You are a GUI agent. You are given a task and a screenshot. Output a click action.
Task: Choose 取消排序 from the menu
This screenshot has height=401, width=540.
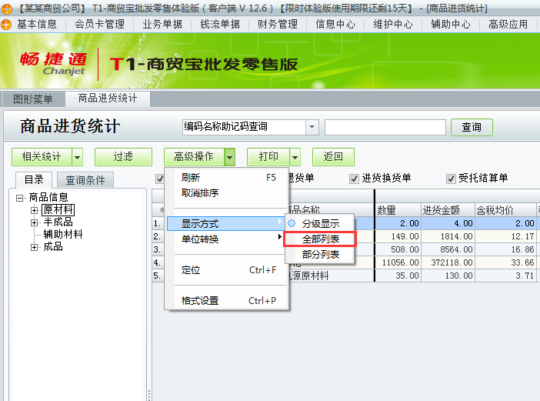pyautogui.click(x=228, y=193)
